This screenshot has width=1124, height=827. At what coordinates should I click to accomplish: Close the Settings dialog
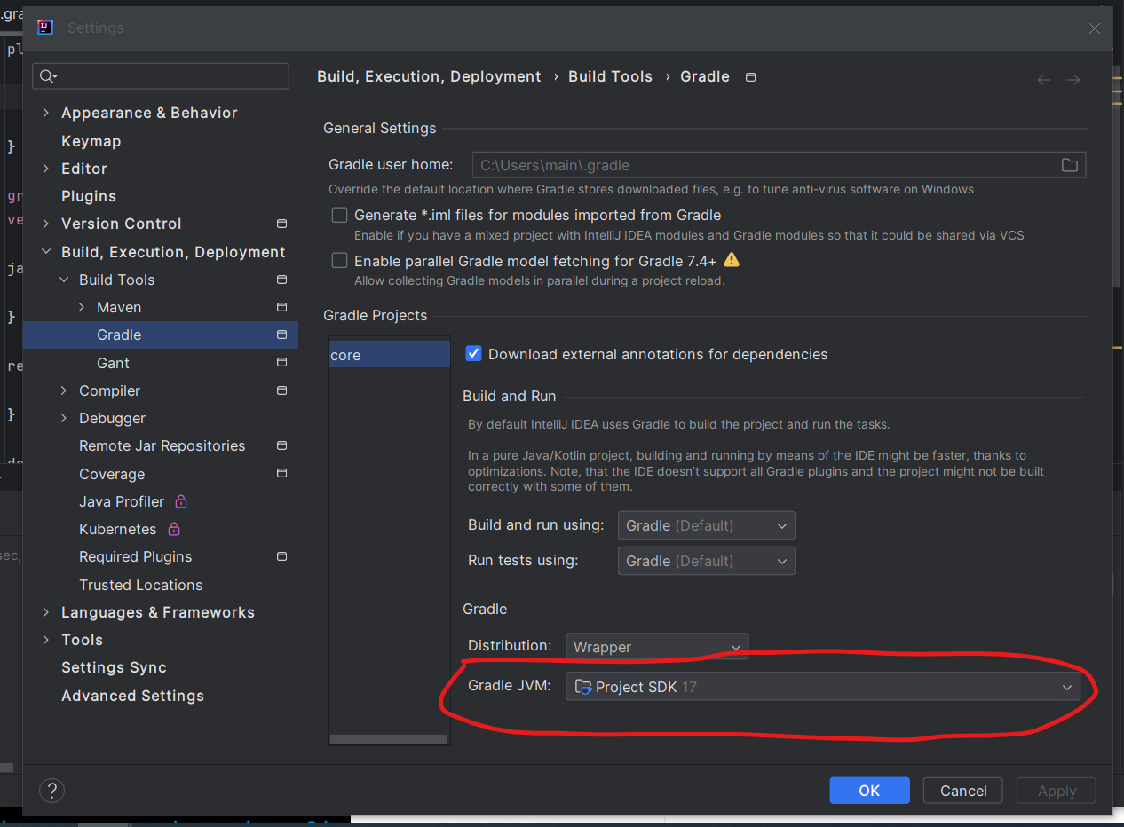tap(1095, 28)
